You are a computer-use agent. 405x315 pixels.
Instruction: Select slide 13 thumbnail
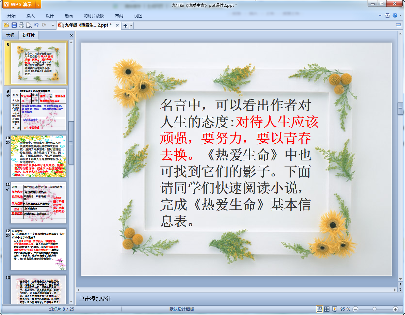(38, 290)
